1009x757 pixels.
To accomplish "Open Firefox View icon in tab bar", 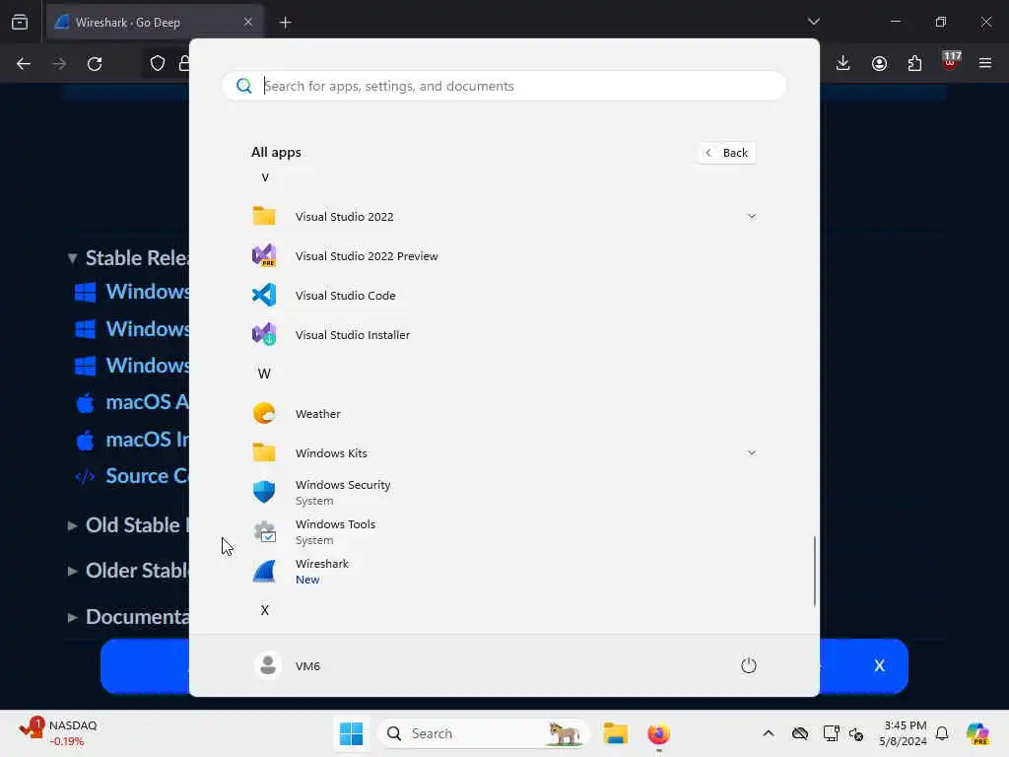I will [20, 22].
